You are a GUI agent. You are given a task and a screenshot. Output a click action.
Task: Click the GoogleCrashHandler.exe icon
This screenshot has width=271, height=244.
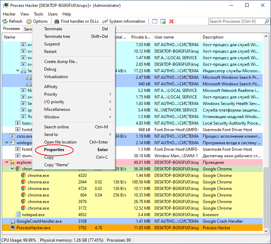tap(12, 221)
